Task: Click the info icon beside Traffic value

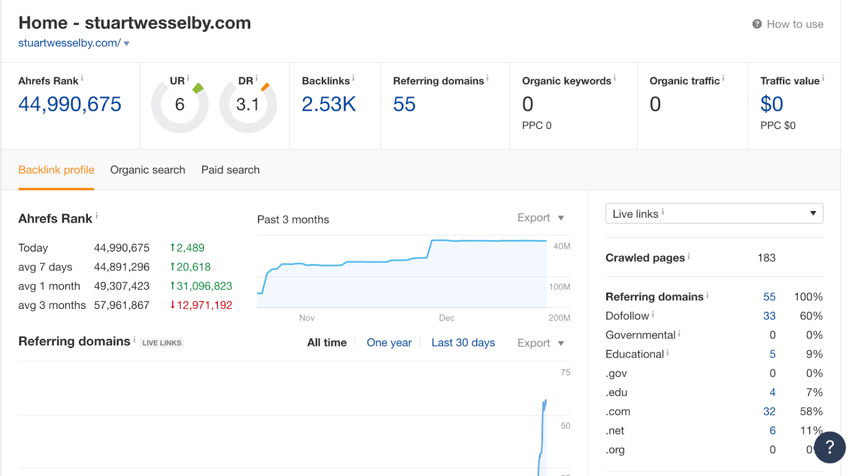Action: pos(823,78)
